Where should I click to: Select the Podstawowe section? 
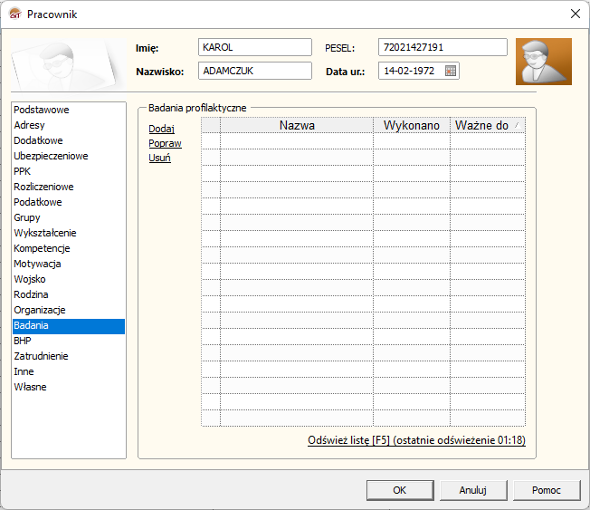point(42,110)
